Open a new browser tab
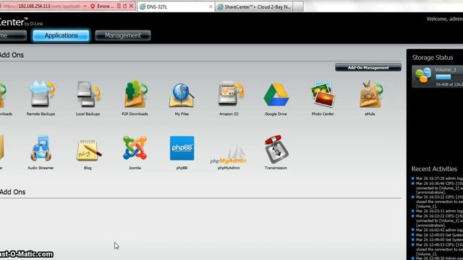 [298, 6]
